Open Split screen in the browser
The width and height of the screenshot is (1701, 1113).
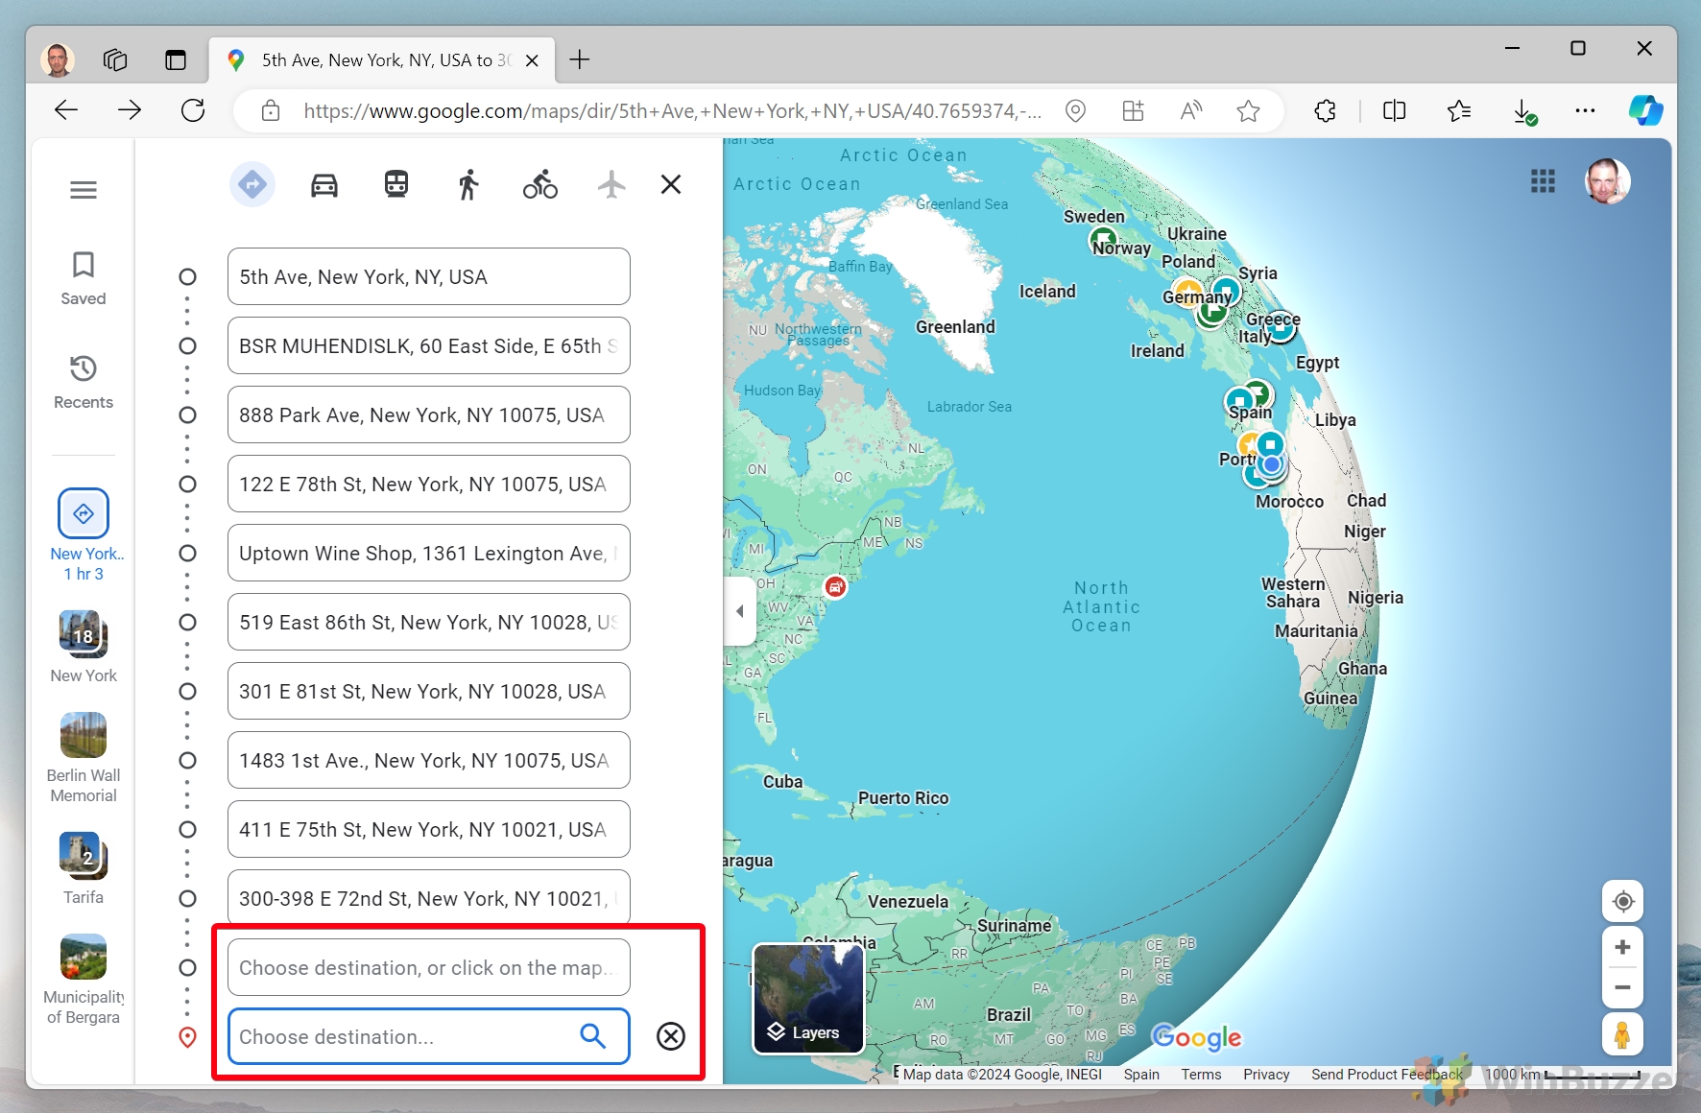[1395, 111]
